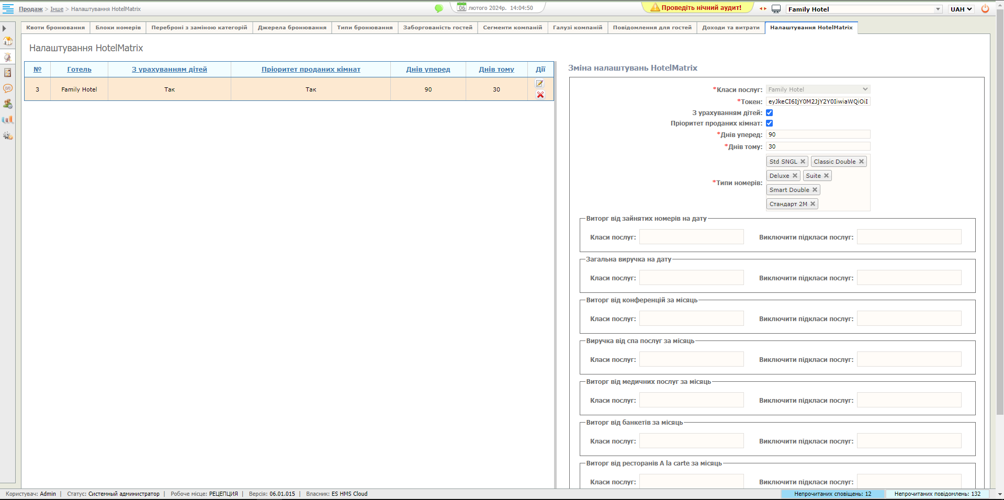Click the red power logout icon
Image resolution: width=1004 pixels, height=500 pixels.
[985, 9]
